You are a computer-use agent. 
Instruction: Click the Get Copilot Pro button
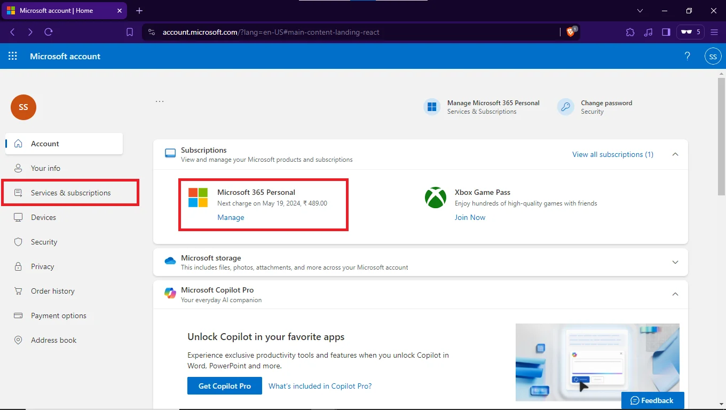(225, 386)
